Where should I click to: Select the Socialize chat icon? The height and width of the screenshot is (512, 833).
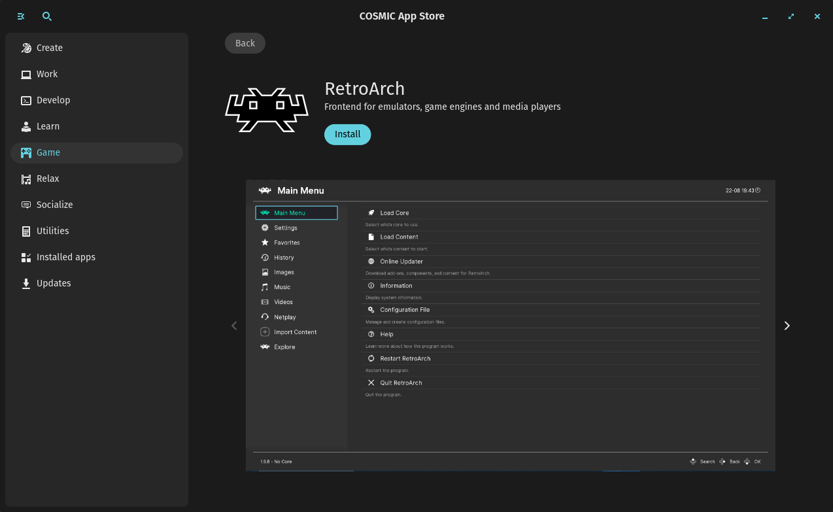tap(26, 205)
